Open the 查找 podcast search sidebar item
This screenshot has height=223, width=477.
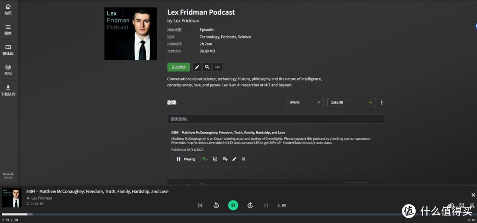point(8,70)
